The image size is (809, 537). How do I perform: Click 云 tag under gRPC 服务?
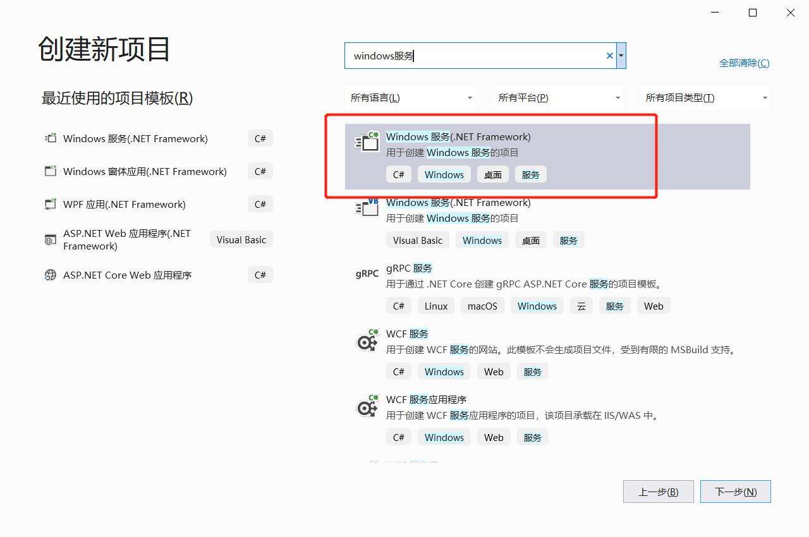point(581,306)
